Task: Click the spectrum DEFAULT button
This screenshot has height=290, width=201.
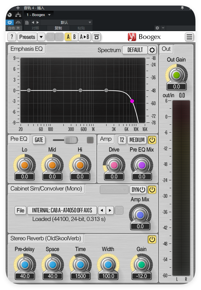Action: coord(135,50)
